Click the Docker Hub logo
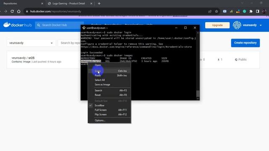 tap(18, 25)
